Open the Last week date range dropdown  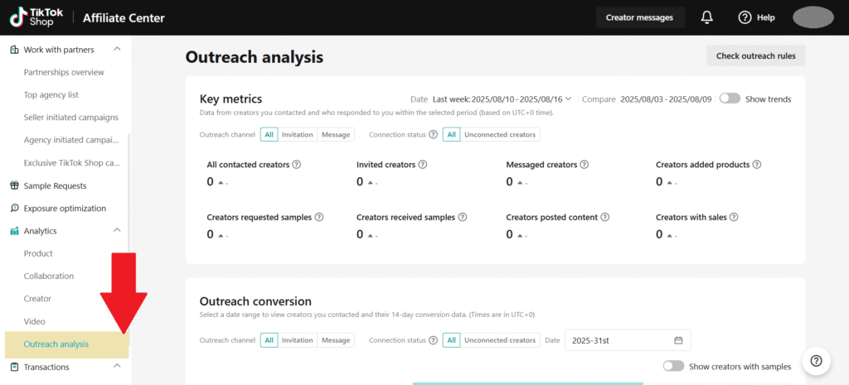(502, 99)
